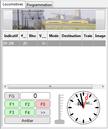Click address cell 28 of BR 298
This screenshot has width=108, height=129.
[23, 43]
